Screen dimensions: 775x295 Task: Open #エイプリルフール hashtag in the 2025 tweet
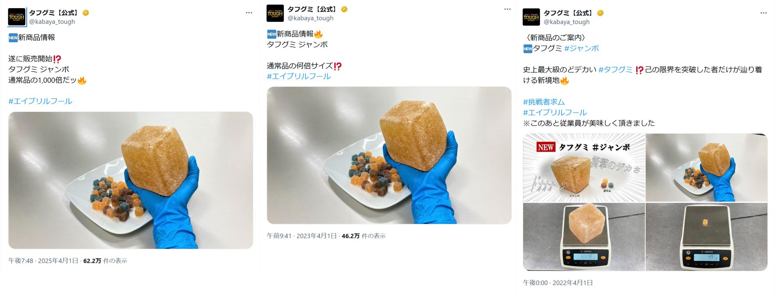point(40,101)
